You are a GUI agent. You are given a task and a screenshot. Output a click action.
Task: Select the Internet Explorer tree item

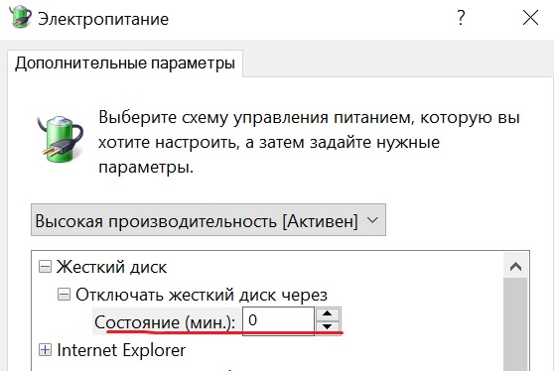[x=121, y=350]
